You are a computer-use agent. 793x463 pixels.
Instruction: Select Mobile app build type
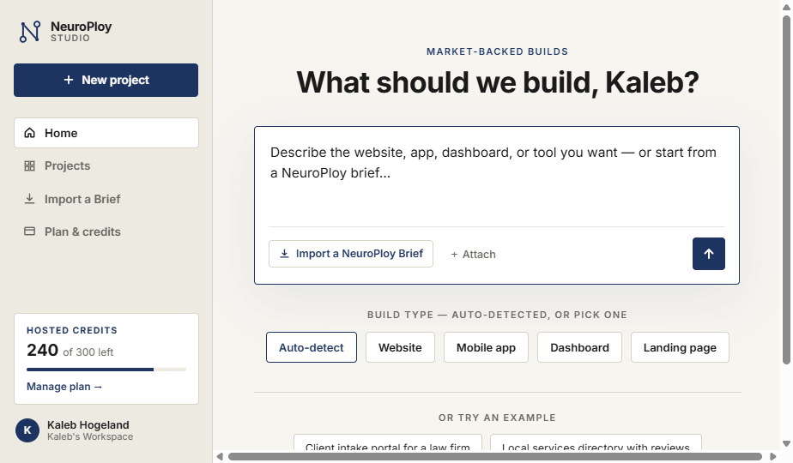pos(486,347)
